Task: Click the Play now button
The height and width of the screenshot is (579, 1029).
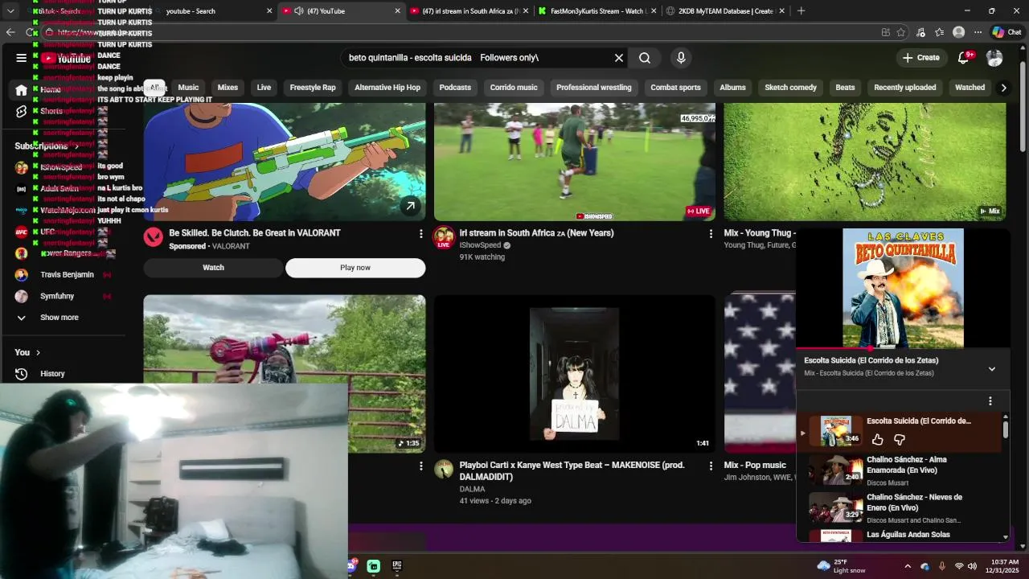Action: pyautogui.click(x=355, y=268)
